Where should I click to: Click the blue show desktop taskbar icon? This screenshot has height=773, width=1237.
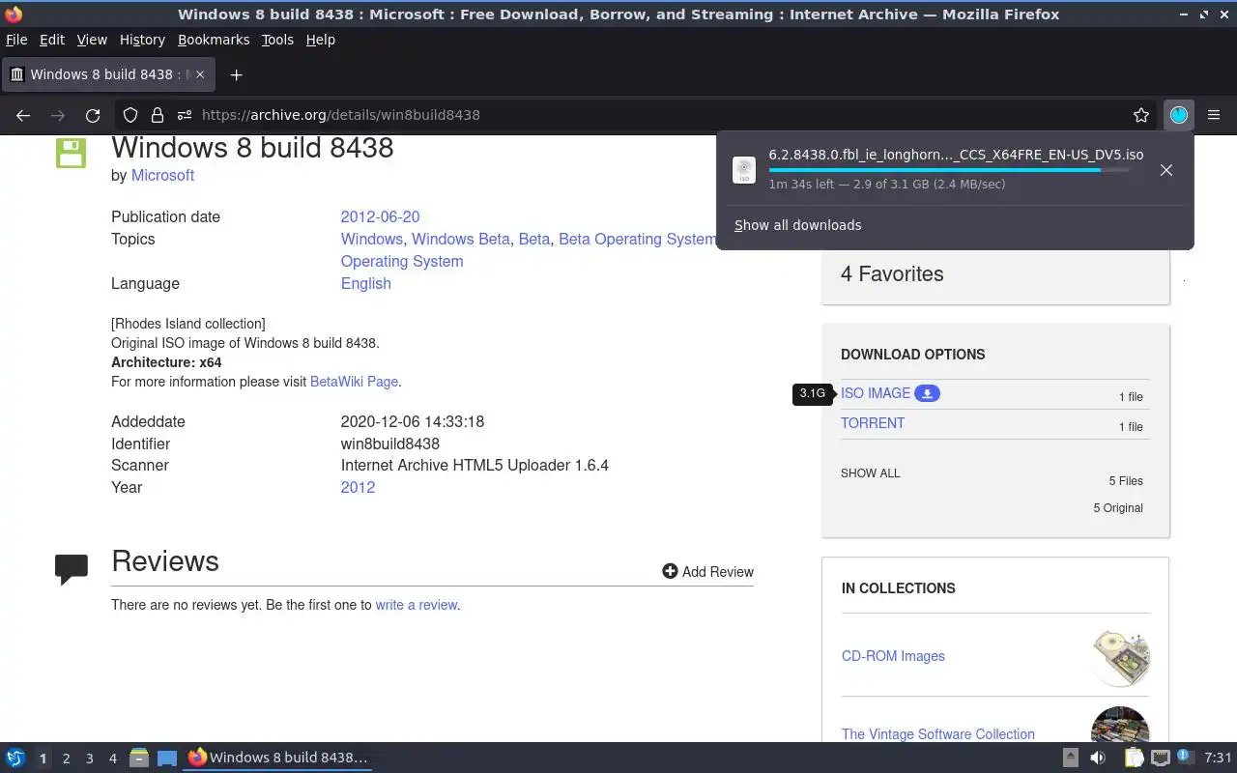[167, 759]
